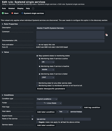Screen dimensions: 112x131
Task: Uncheck Monitoring state if service is inactive
Action: coord(40,66)
